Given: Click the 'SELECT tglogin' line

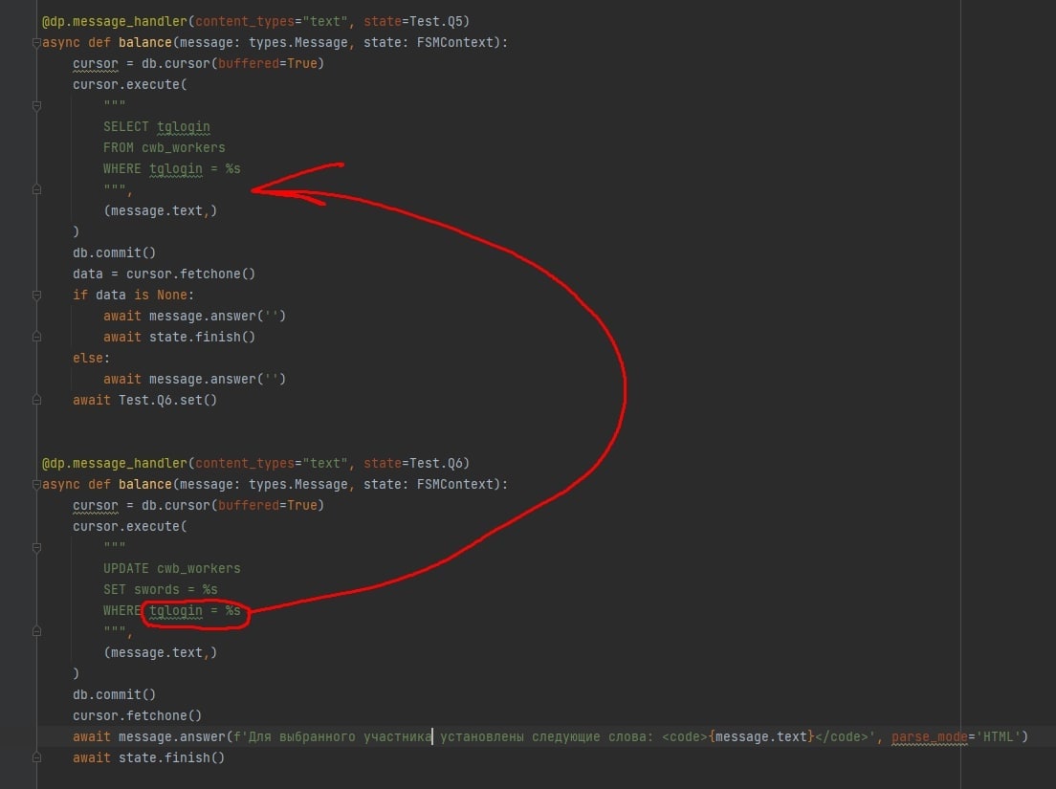Looking at the screenshot, I should (157, 126).
